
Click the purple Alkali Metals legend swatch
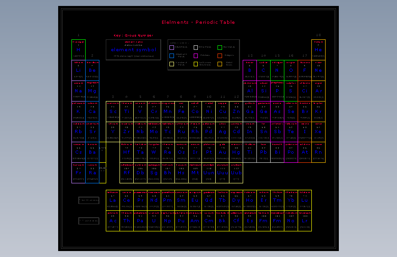[172, 48]
